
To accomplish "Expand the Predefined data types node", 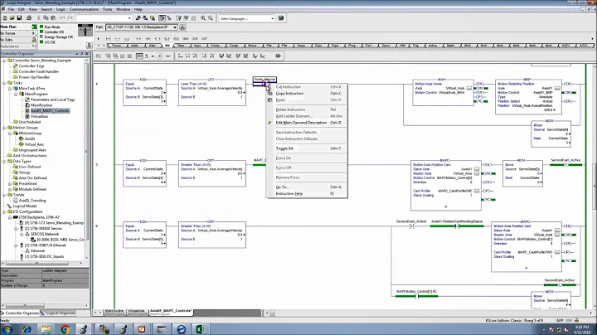I will 10,183.
